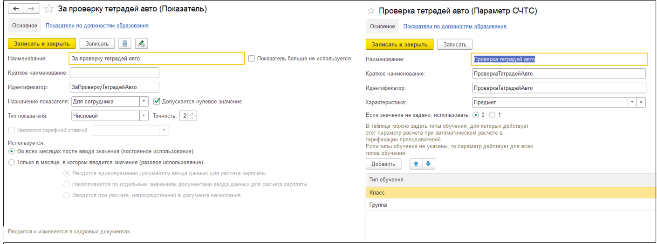
Task: Uncheck 'Допускается нулевое значение' checkbox
Action: tap(157, 101)
